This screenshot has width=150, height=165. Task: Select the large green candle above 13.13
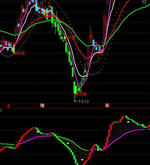pyautogui.click(x=75, y=87)
